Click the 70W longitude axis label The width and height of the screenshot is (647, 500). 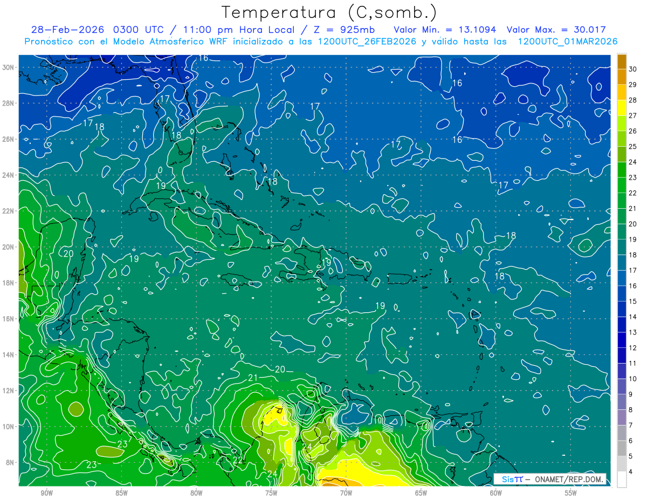tap(346, 493)
